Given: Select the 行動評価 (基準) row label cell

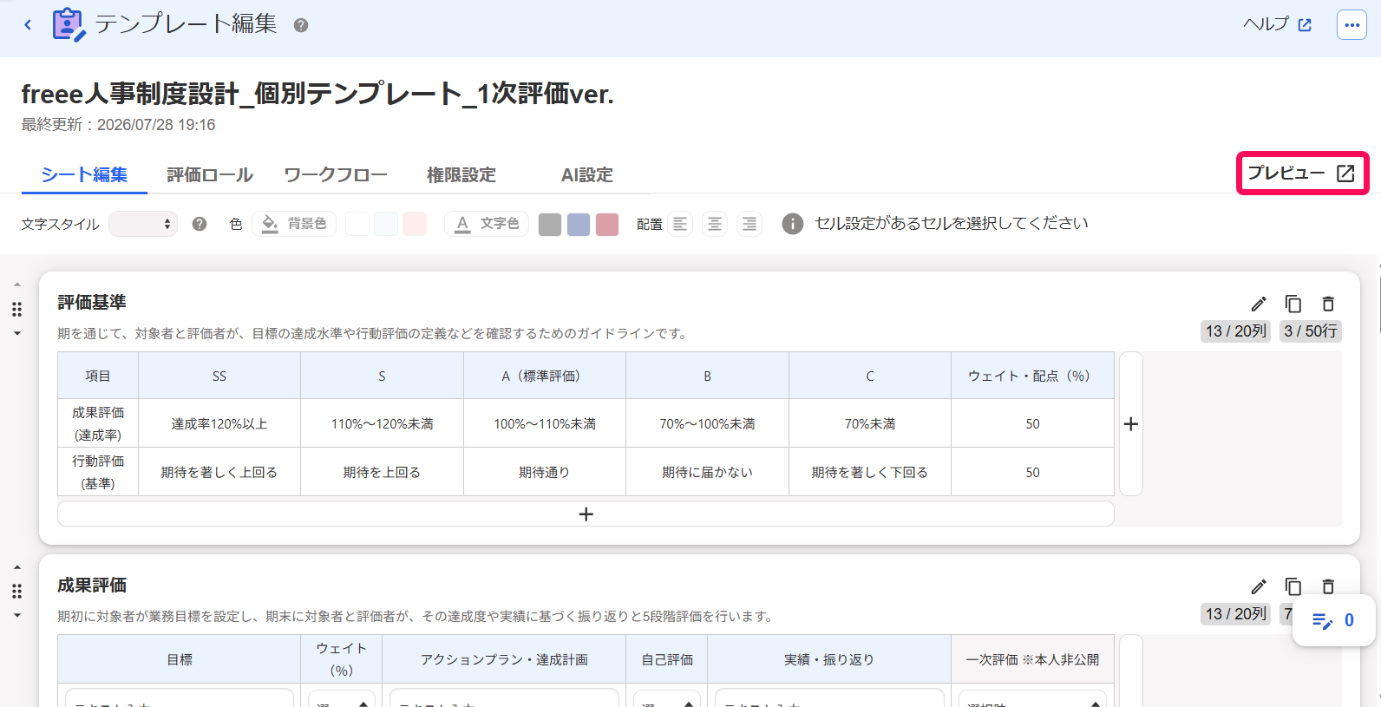Looking at the screenshot, I should (x=98, y=472).
